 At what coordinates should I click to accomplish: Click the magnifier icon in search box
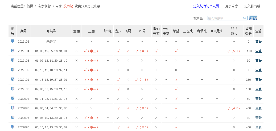pos(245,18)
